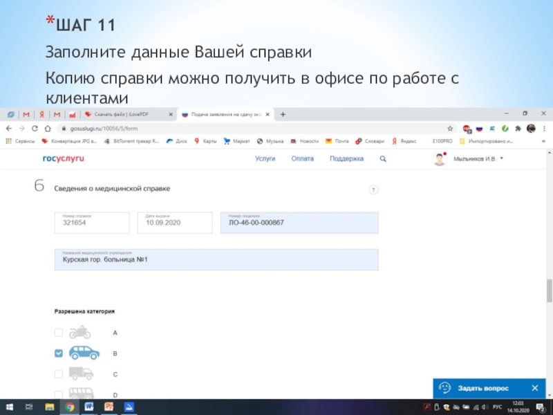Reload the page with browser refresh icon
Viewport: 553px width, 415px height.
35,129
